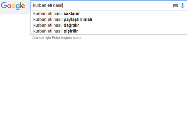Viewport: 187px width, 114px height.
Task: Choose suggestion "kurban eti nasıl dağıtılır"
Action: 109,25
